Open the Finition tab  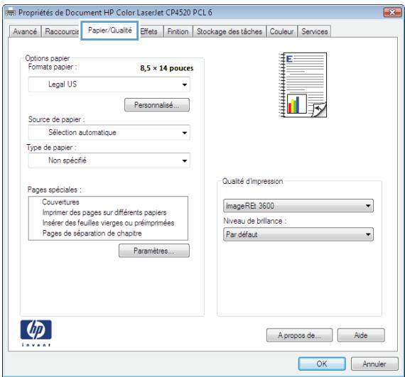(178, 31)
